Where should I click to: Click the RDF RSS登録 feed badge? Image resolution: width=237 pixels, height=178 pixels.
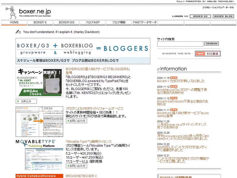point(208,54)
